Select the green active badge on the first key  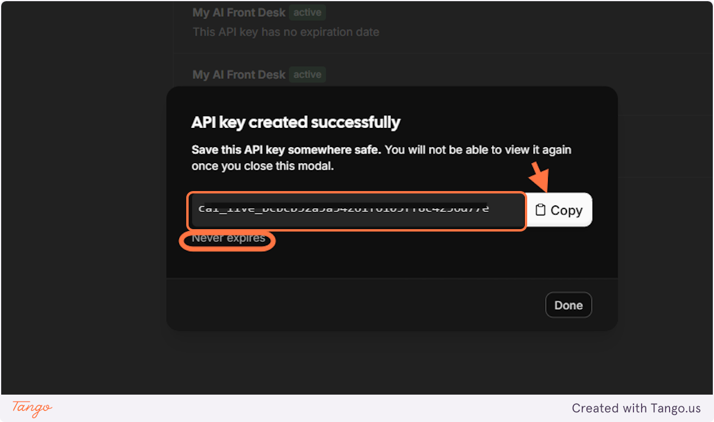(307, 12)
